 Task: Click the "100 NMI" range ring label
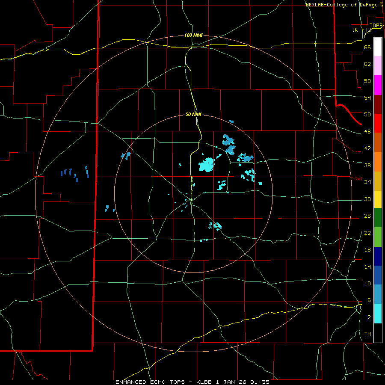click(193, 35)
